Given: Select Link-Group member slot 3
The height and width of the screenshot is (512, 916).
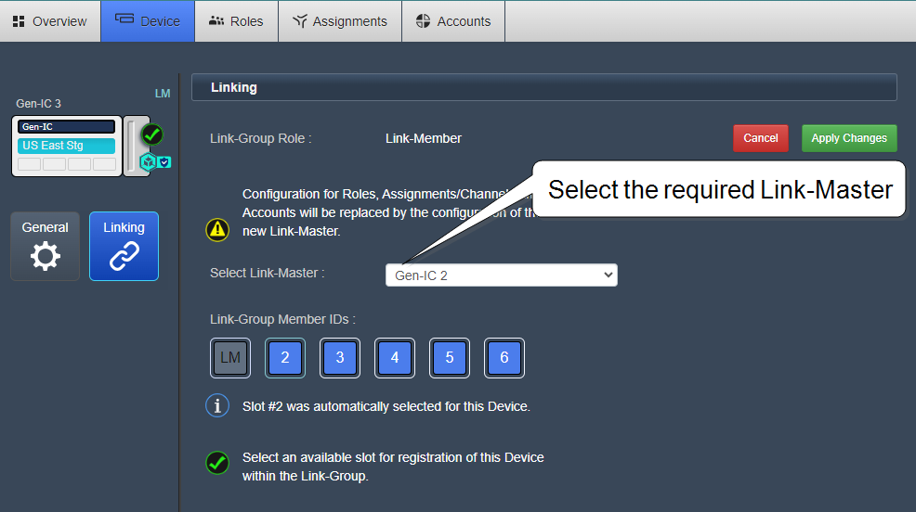Looking at the screenshot, I should tap(340, 358).
